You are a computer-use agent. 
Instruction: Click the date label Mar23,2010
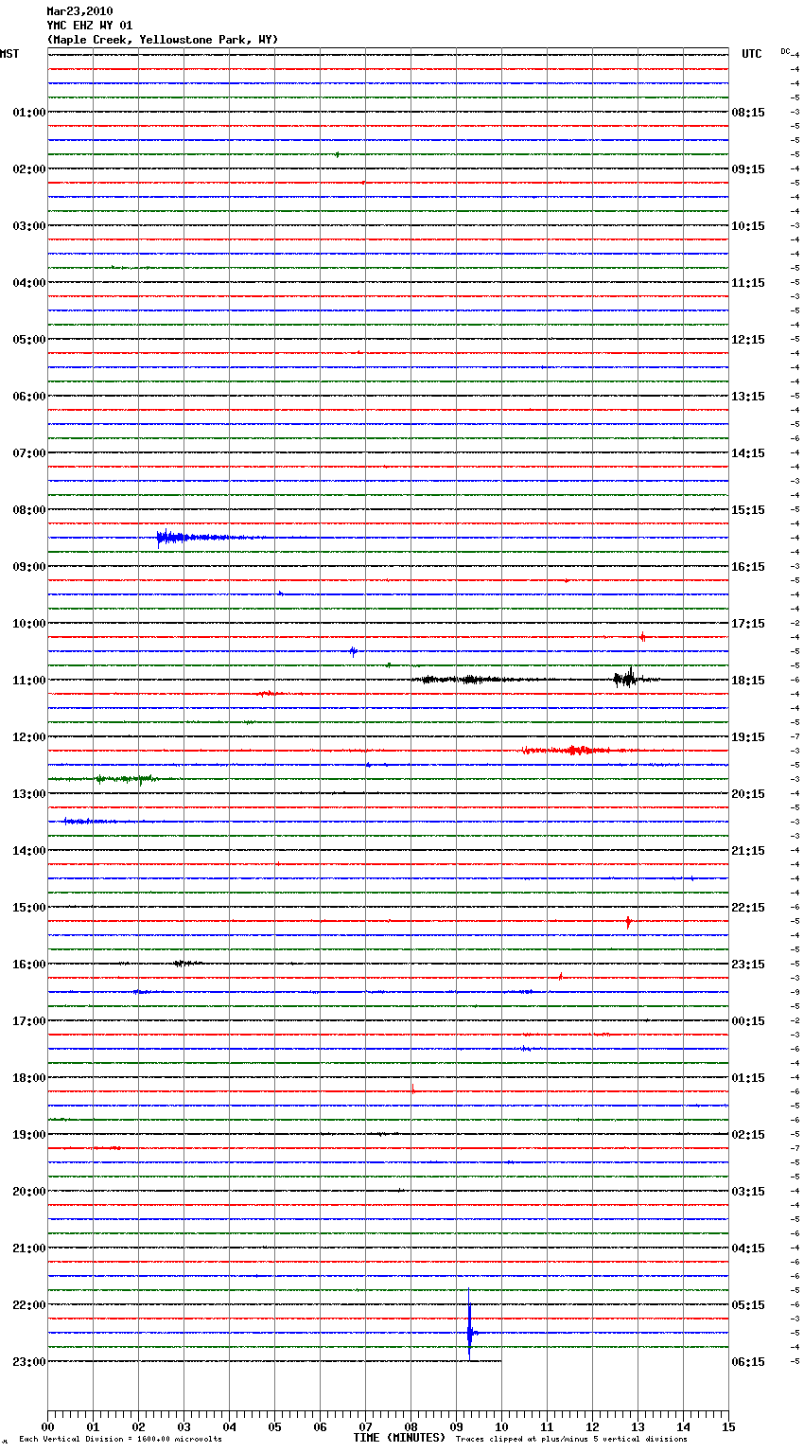pyautogui.click(x=79, y=11)
